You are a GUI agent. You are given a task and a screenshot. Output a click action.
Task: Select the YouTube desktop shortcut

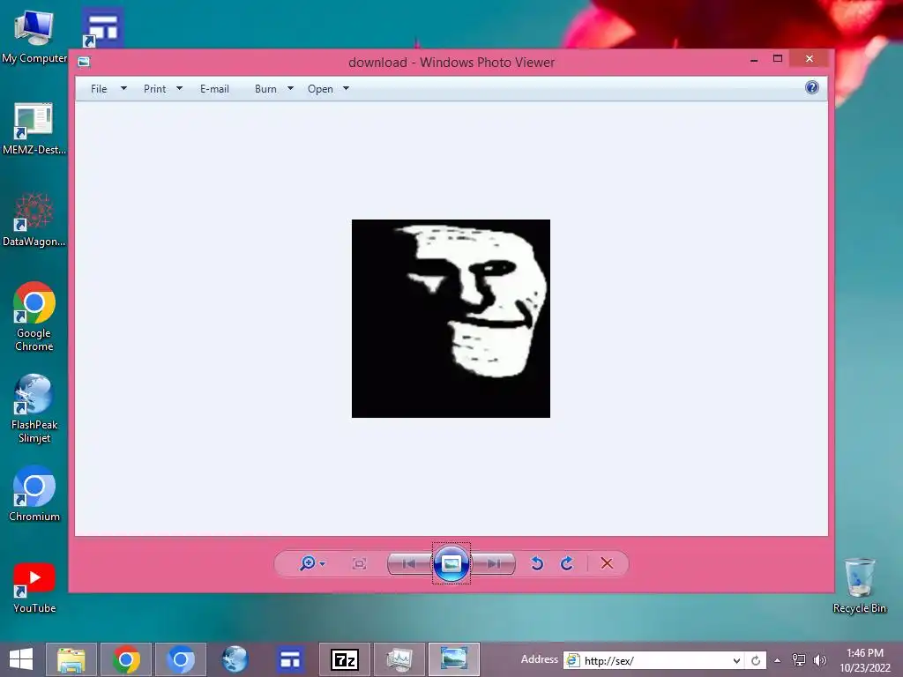coord(34,587)
